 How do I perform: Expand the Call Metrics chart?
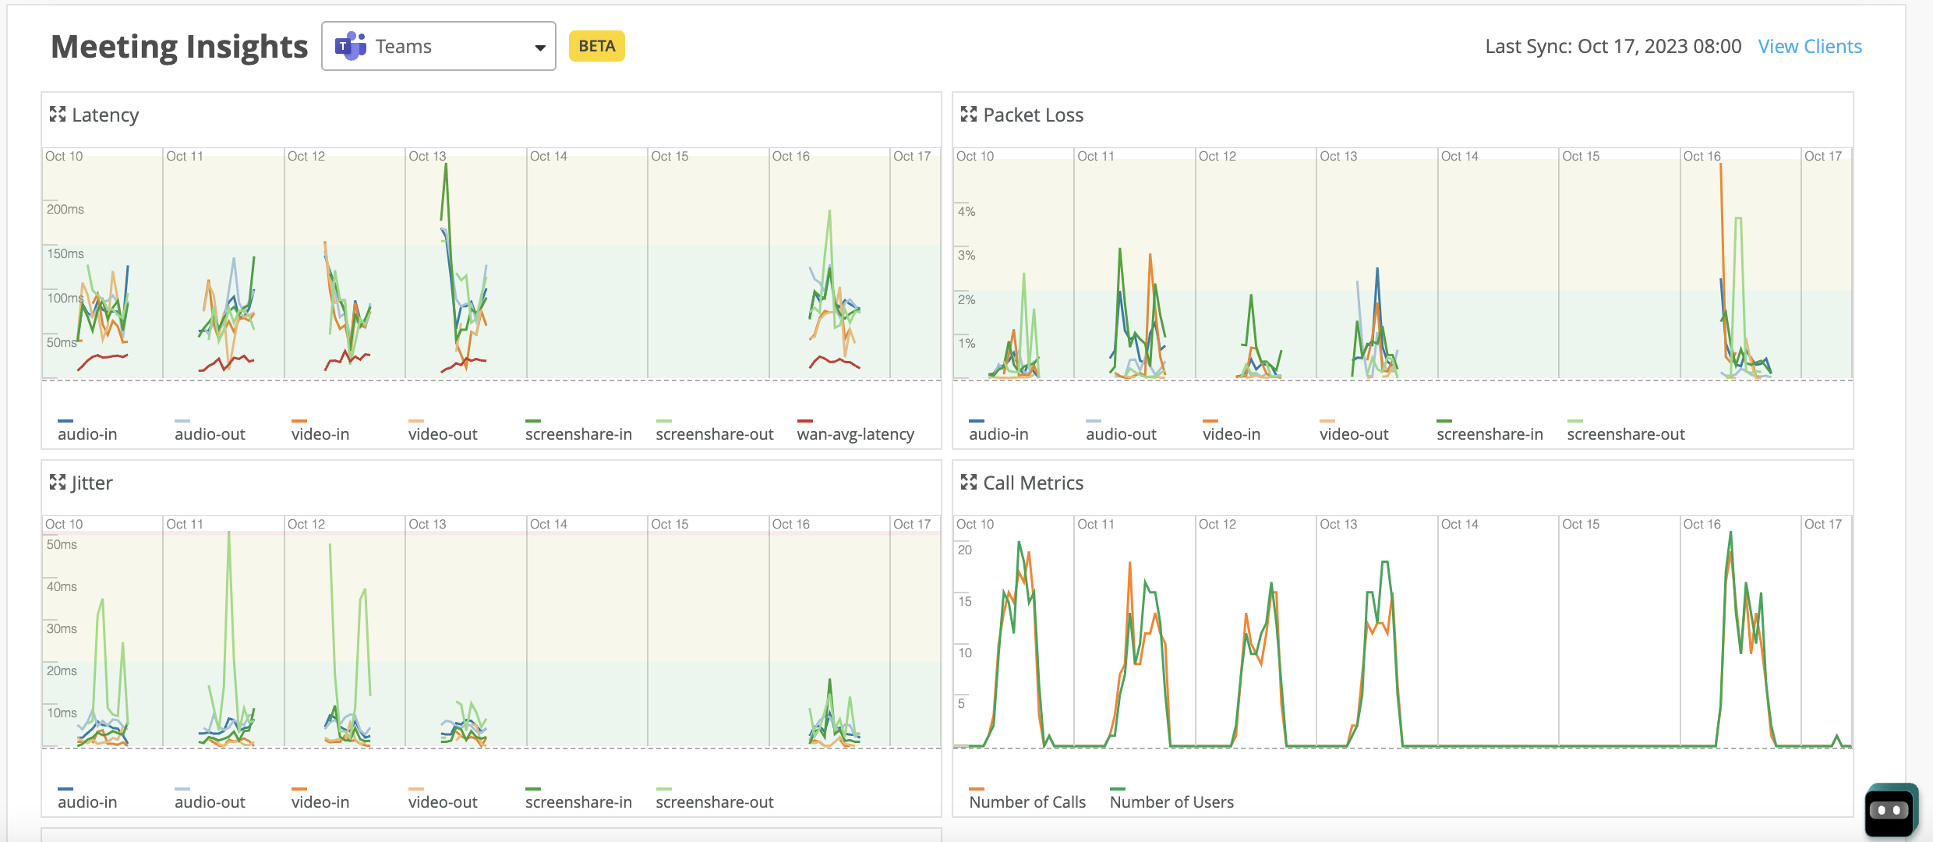969,483
